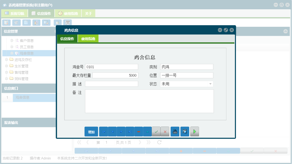Collapse the 信息管理 panel header
The width and height of the screenshot is (292, 164).
pyautogui.click(x=286, y=31)
